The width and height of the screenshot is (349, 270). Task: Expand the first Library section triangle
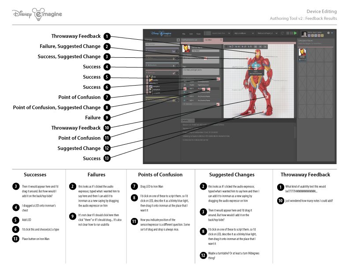pos(146,50)
